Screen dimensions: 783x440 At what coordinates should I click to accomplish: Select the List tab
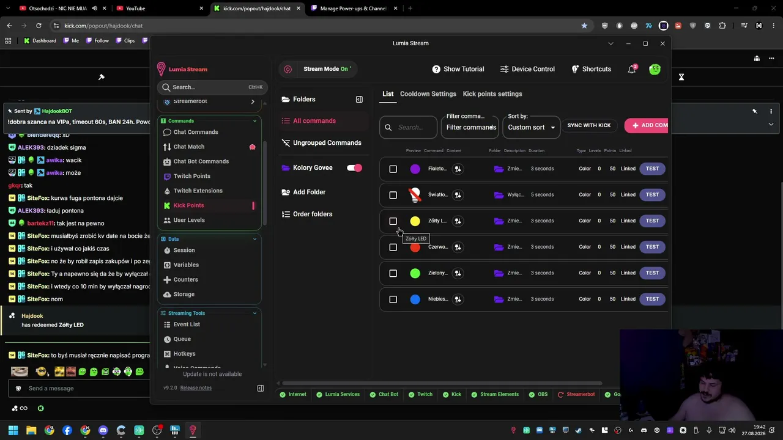click(388, 94)
